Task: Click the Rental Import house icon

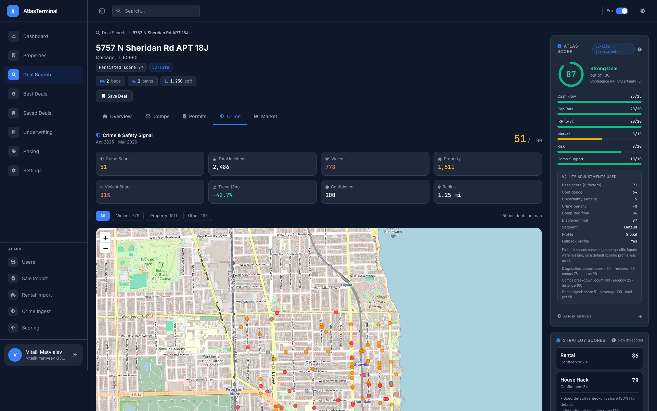Action: 13,295
